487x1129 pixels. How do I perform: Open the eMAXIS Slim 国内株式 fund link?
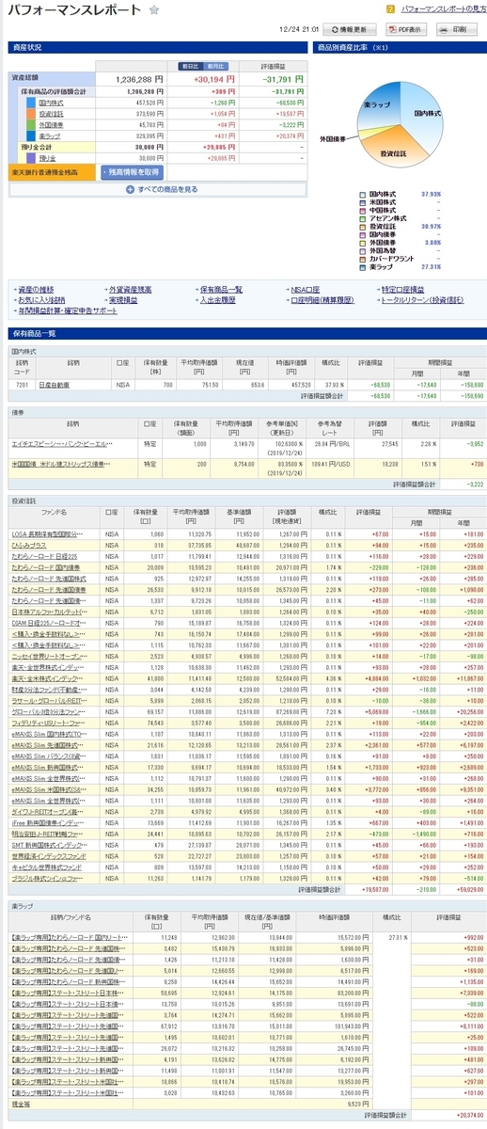point(48,734)
